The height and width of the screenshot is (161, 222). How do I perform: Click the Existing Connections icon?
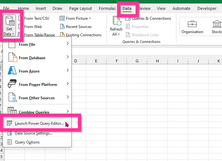click(x=62, y=34)
